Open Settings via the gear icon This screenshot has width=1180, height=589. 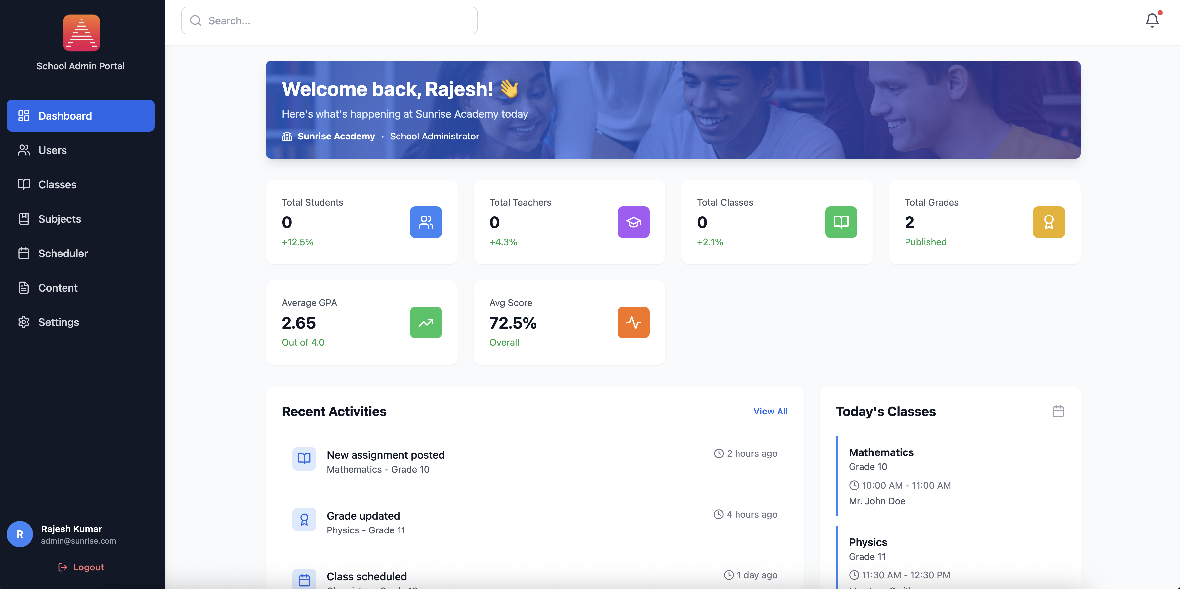click(x=24, y=322)
